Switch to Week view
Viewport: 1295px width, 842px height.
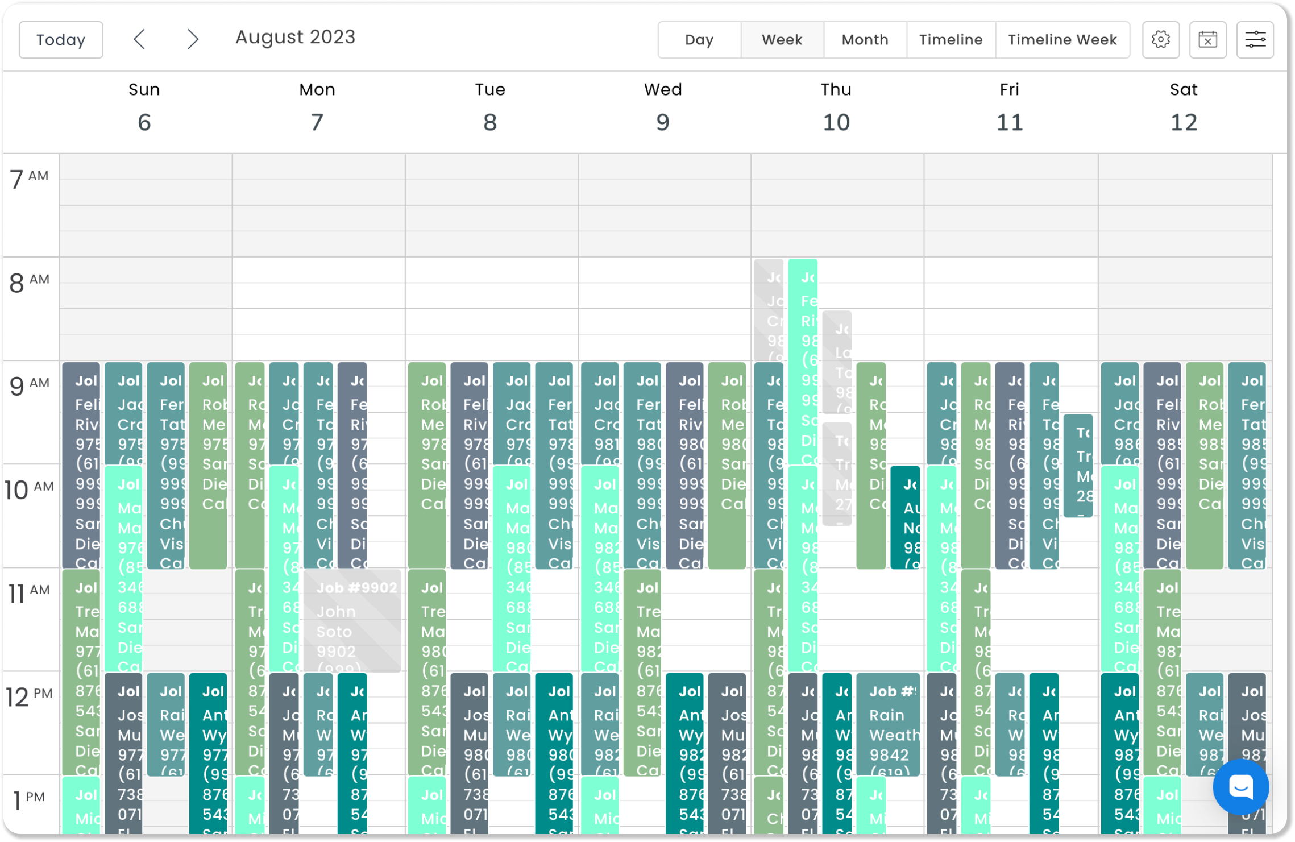pyautogui.click(x=782, y=40)
